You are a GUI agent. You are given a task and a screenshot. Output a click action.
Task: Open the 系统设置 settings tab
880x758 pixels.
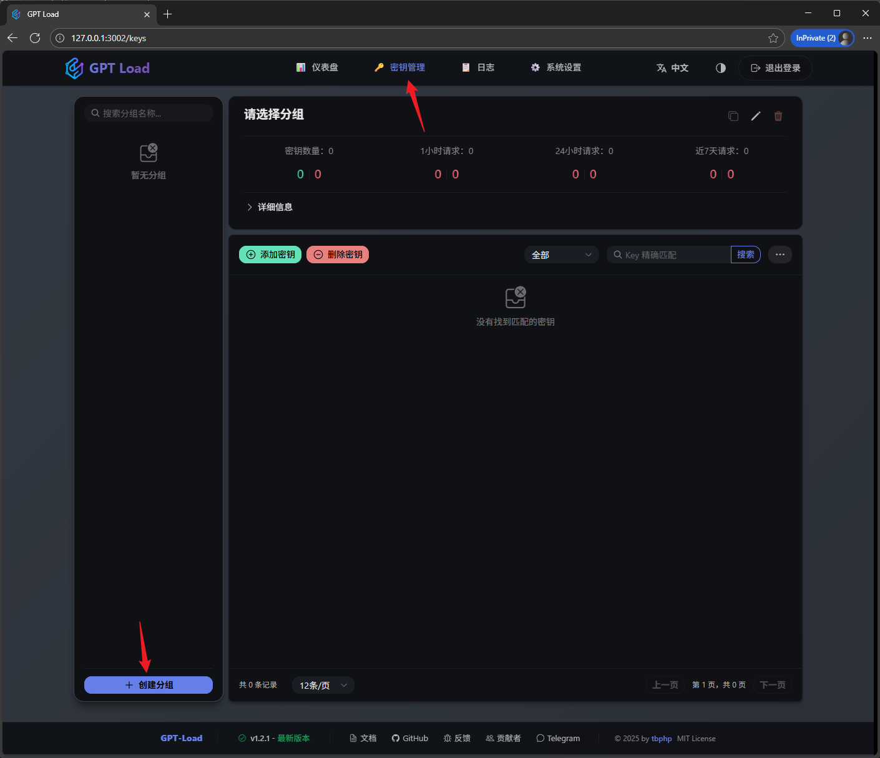(556, 67)
